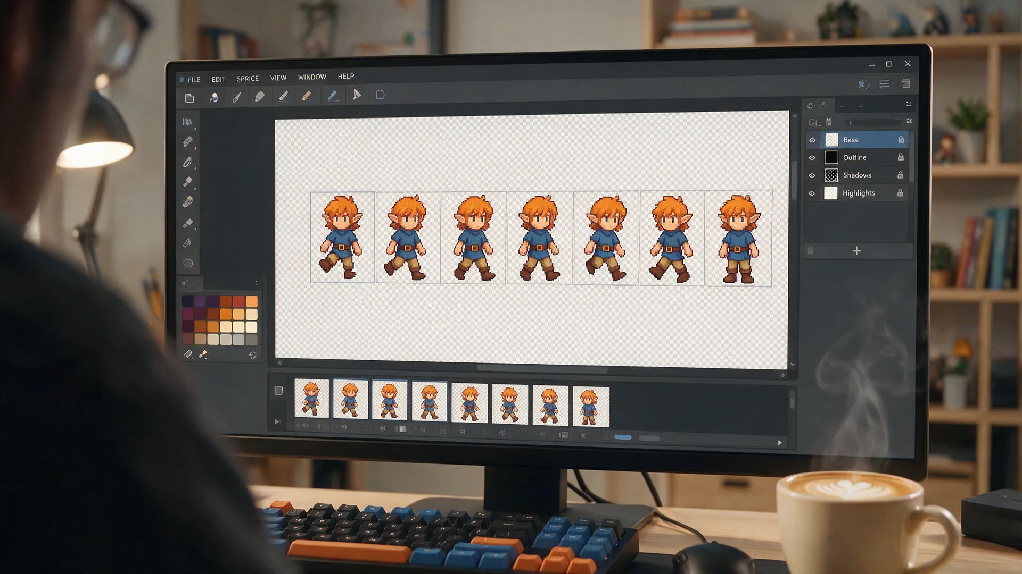This screenshot has height=574, width=1022.
Task: Open the WINDOW menu
Action: (x=312, y=77)
